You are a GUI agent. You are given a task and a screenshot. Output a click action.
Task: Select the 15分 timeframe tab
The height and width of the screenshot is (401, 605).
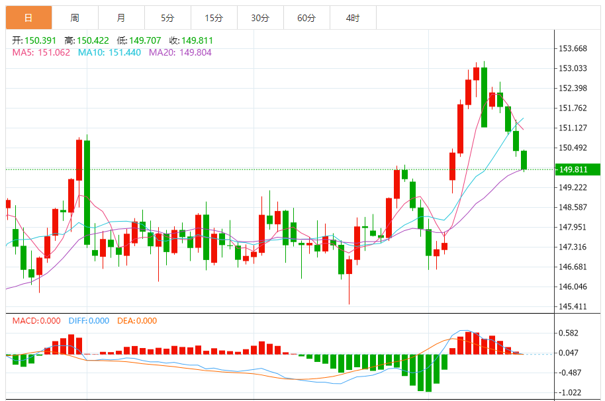tap(214, 18)
